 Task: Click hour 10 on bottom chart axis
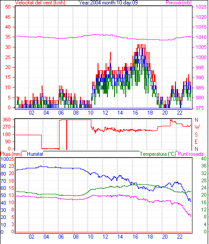[90, 237]
